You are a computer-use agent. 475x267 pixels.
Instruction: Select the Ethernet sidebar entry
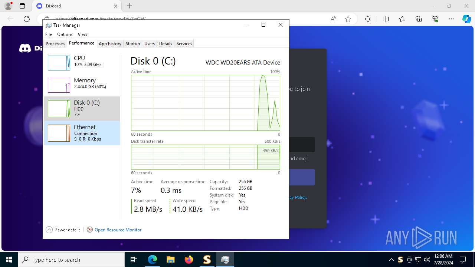(82, 133)
